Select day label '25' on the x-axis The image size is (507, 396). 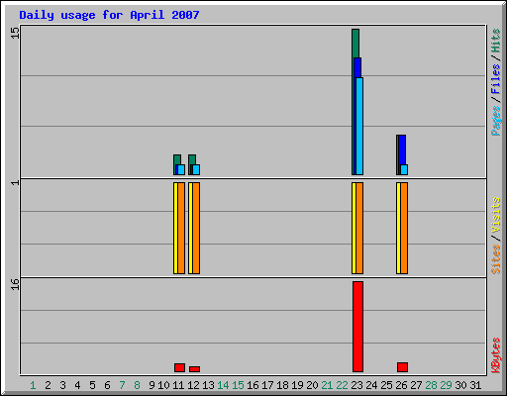(386, 385)
